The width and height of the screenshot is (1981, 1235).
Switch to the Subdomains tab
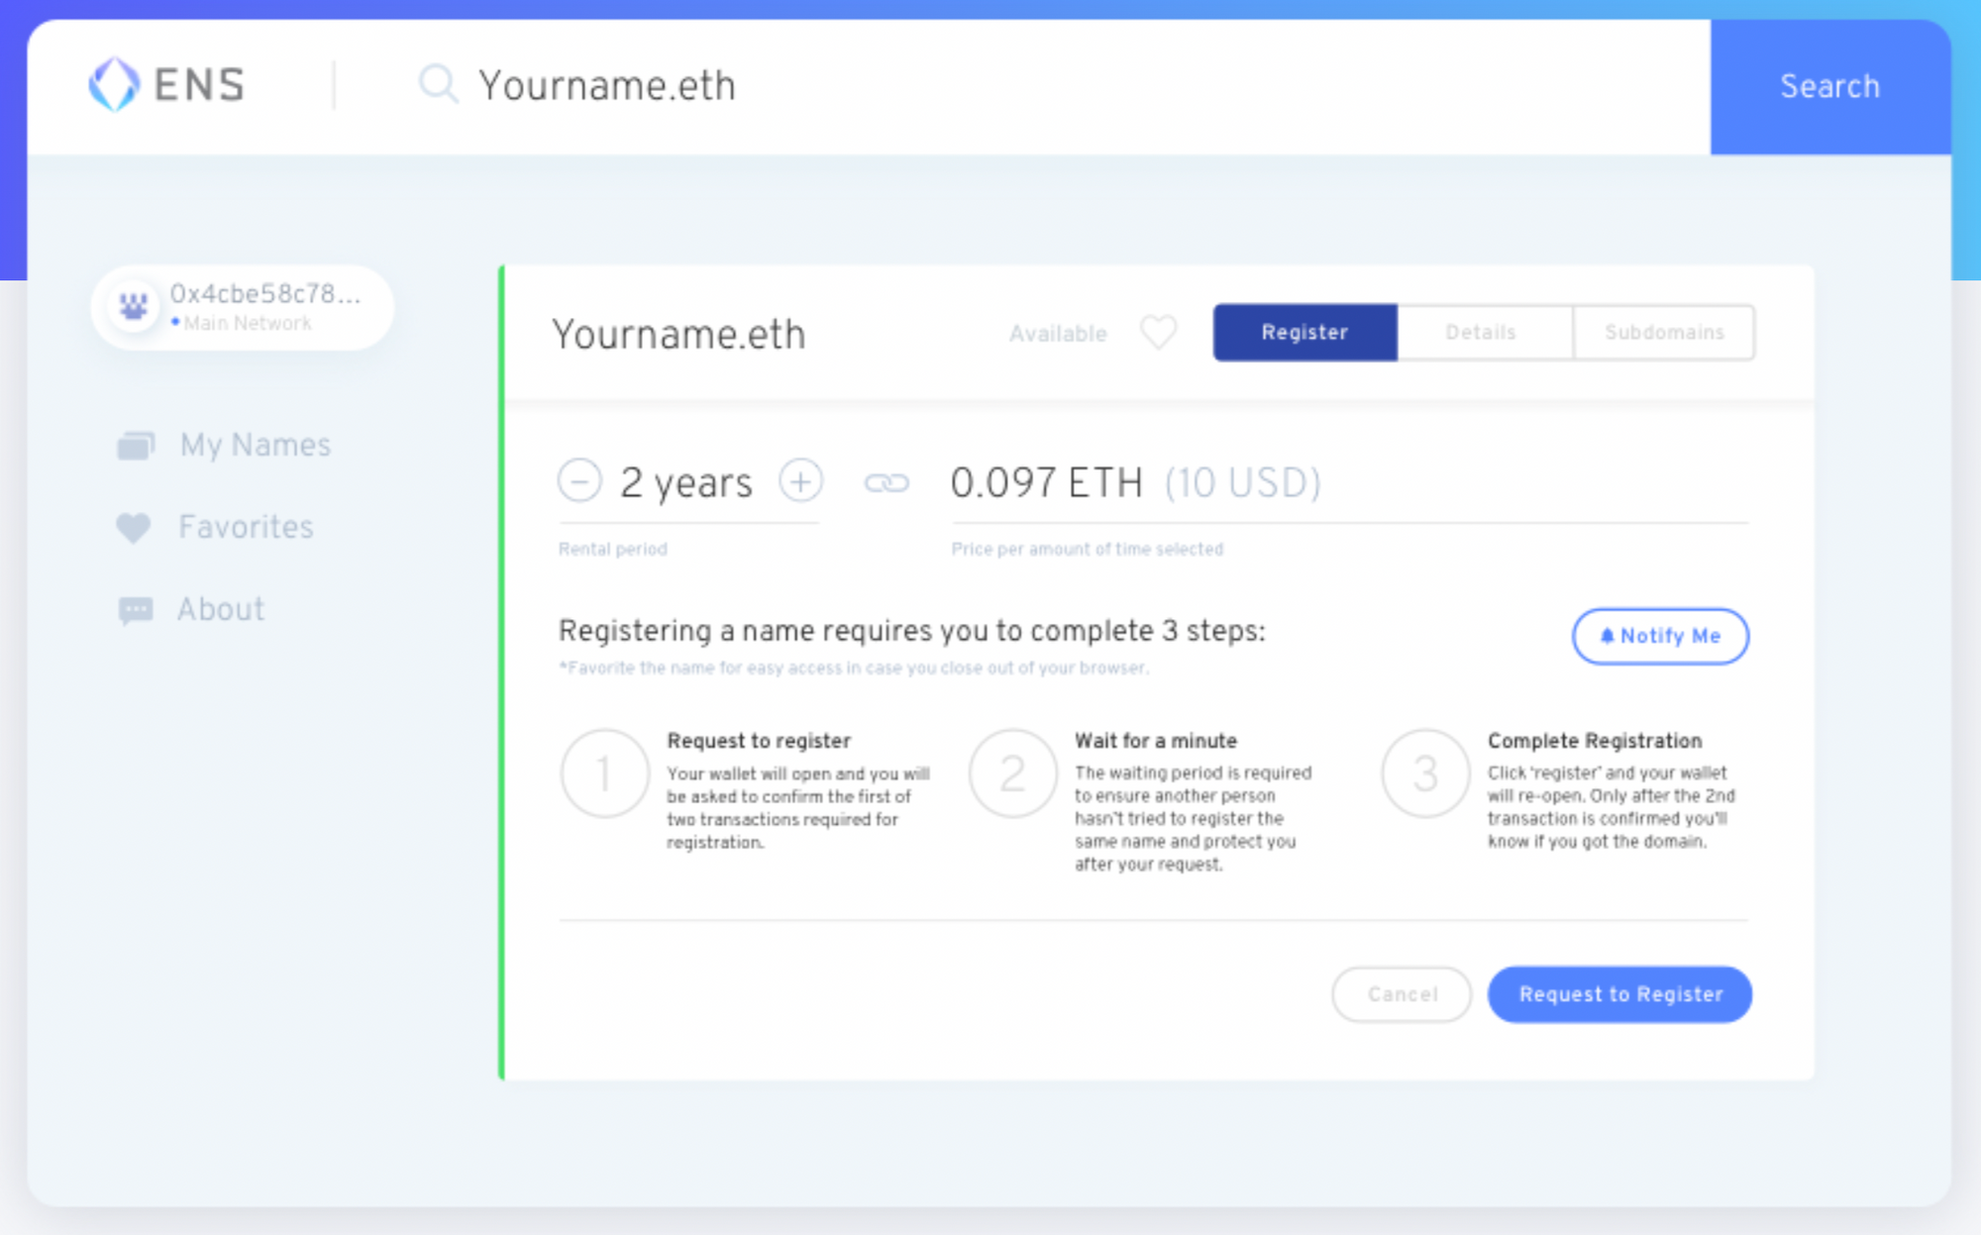(1662, 330)
